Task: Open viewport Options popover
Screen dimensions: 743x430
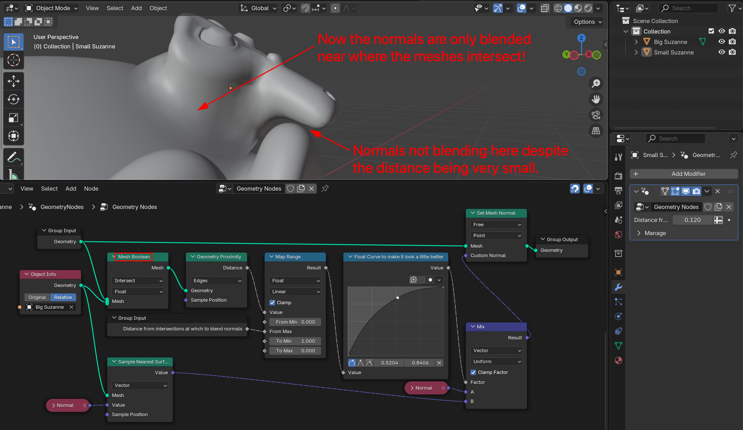Action: [x=587, y=22]
